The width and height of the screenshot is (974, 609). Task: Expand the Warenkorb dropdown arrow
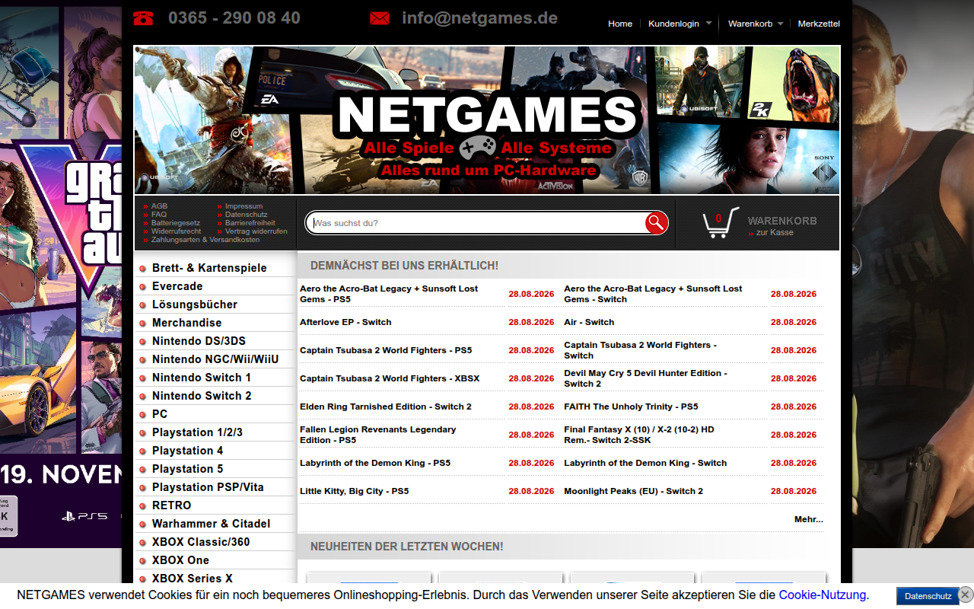pos(781,24)
